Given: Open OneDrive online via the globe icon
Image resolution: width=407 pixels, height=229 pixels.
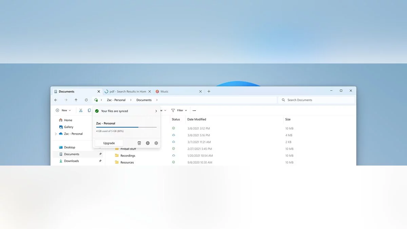Looking at the screenshot, I should coord(148,143).
